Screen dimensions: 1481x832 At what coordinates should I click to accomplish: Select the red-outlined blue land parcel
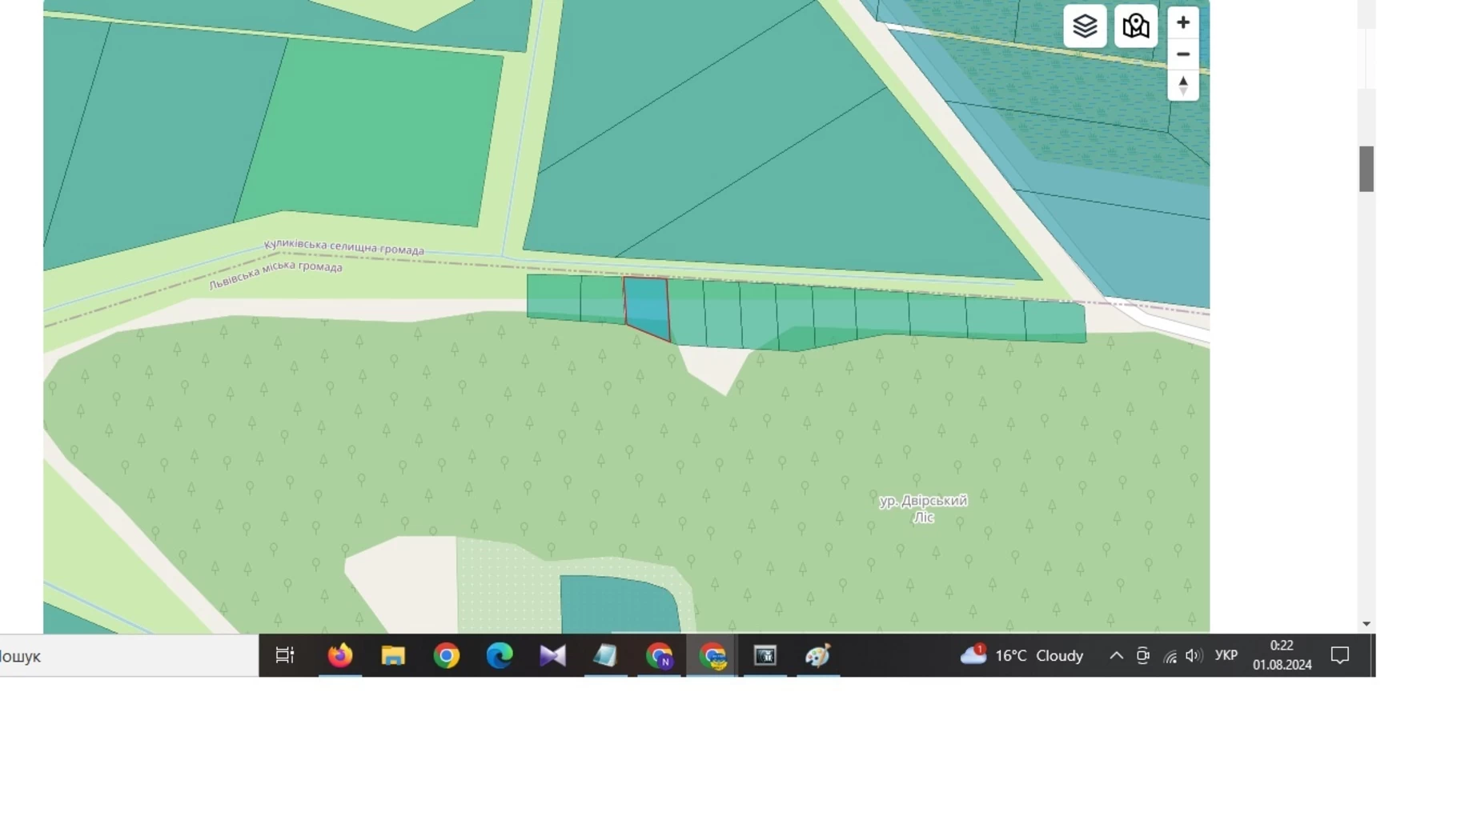(646, 306)
